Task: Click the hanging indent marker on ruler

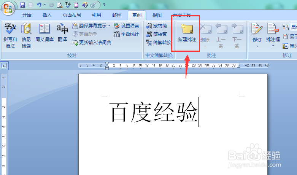Action: (107, 66)
